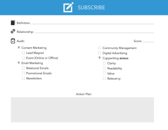Click the book icon beside Definition
The image size is (168, 130).
click(x=13, y=23)
